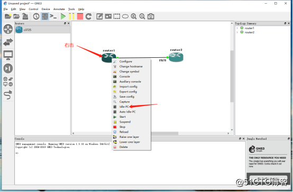Choose Raise one layer in context menu

click(x=131, y=137)
